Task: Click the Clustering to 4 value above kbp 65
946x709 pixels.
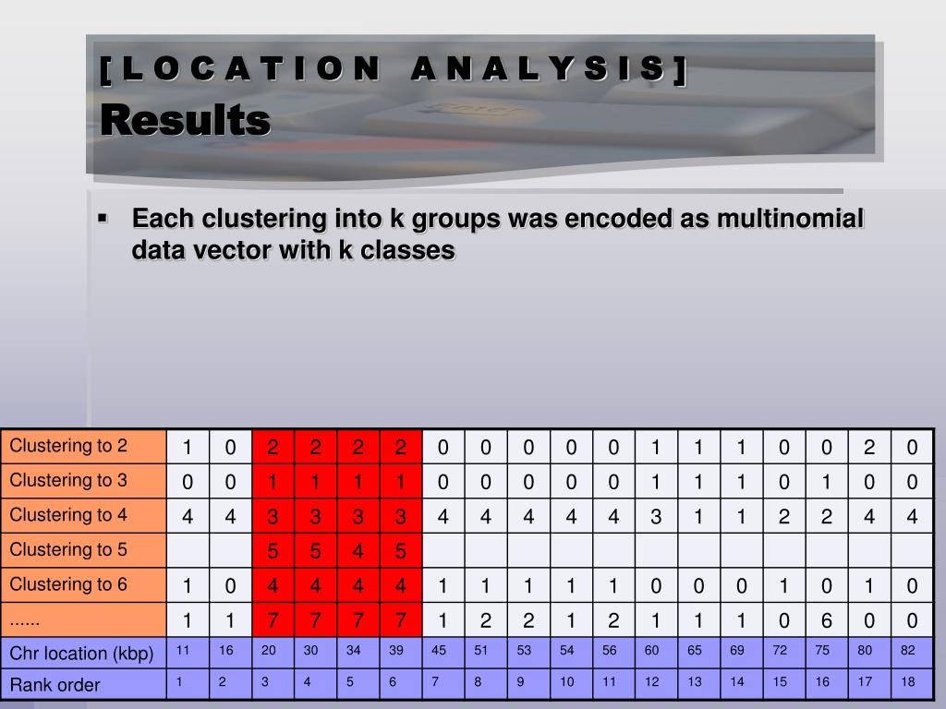Action: coord(698,517)
